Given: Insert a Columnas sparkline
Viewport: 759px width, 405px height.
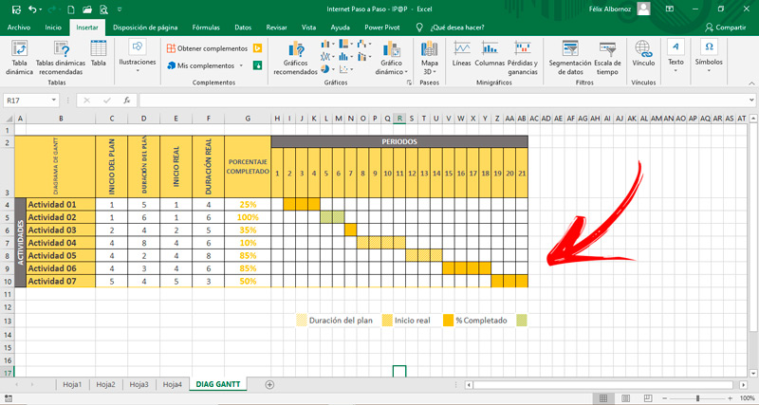Looking at the screenshot, I should click(x=490, y=54).
